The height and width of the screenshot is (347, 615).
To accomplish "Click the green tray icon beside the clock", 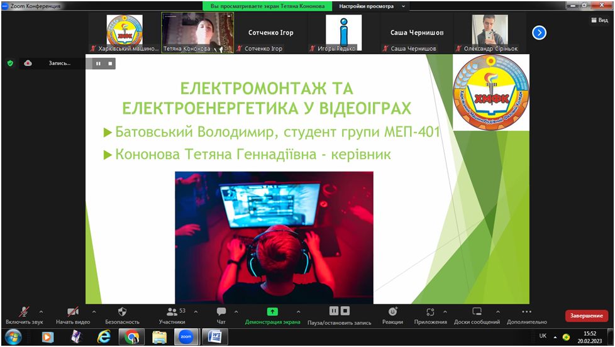I will coord(566,337).
